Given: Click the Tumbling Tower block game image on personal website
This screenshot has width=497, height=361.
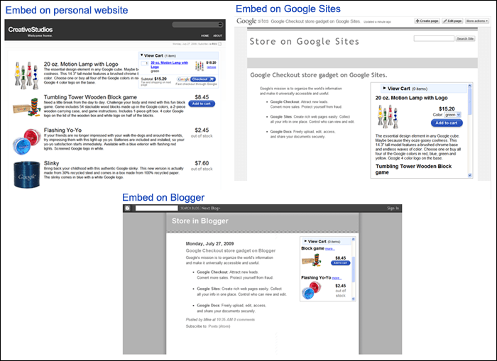Looking at the screenshot, I should 27,107.
